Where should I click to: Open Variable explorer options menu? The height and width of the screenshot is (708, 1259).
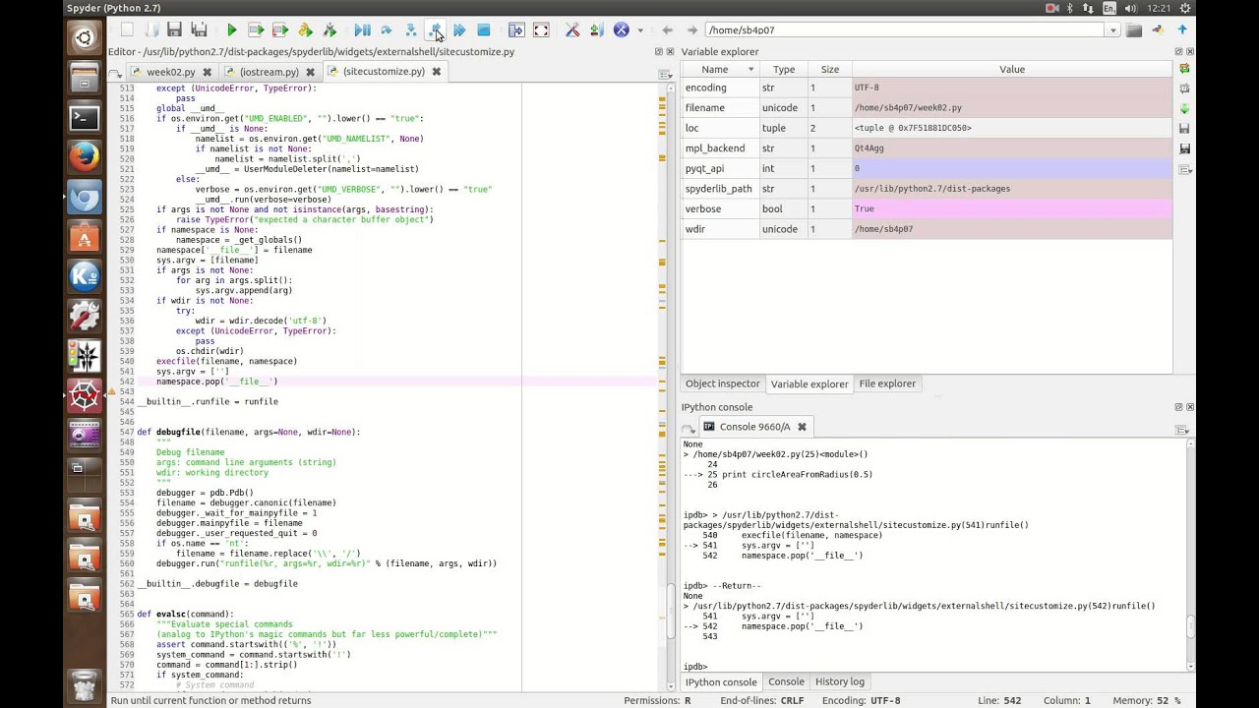[1184, 170]
